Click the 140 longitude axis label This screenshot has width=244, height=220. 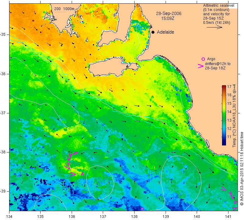point(197,217)
